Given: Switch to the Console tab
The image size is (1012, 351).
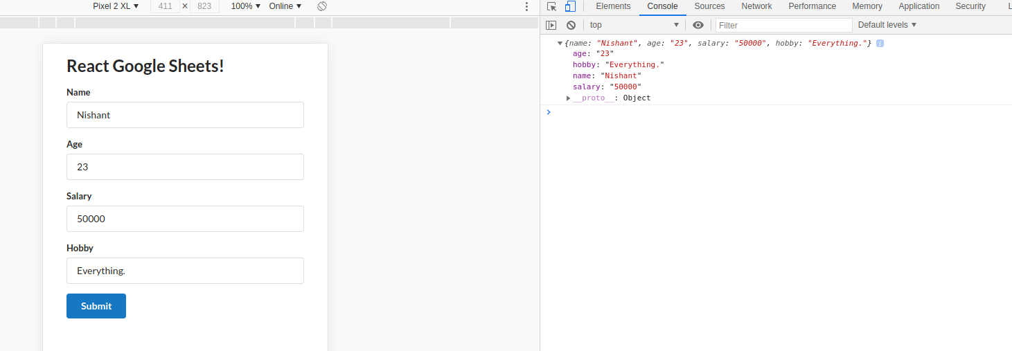Looking at the screenshot, I should (662, 6).
